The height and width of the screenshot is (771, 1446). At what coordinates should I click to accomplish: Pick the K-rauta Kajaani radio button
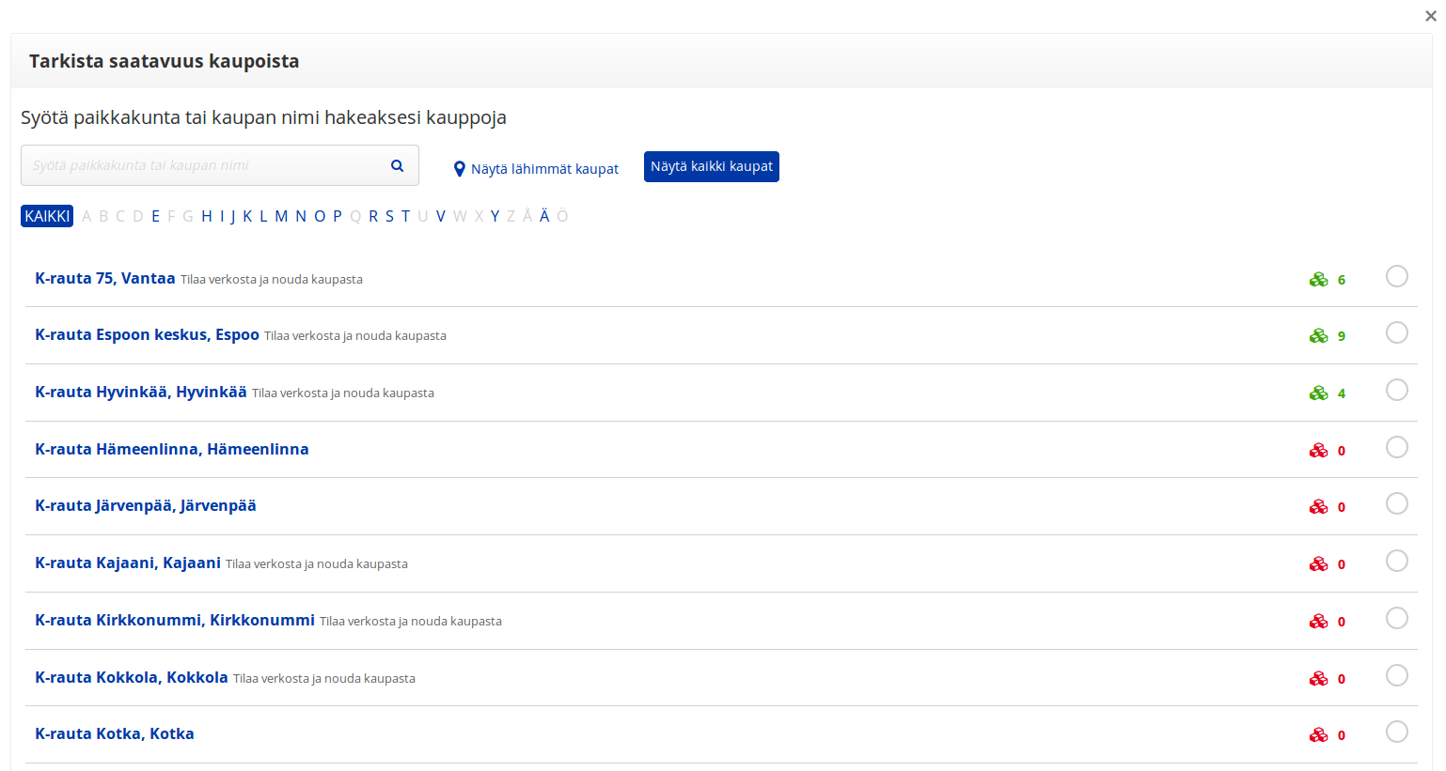1397,561
